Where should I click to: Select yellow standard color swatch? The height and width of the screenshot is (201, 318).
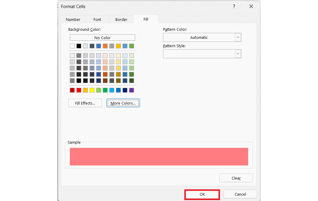tap(92, 90)
